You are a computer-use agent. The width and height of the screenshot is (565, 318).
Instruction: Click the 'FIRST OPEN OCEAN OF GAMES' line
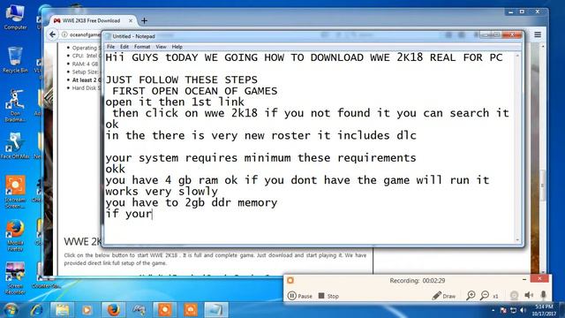pos(194,91)
